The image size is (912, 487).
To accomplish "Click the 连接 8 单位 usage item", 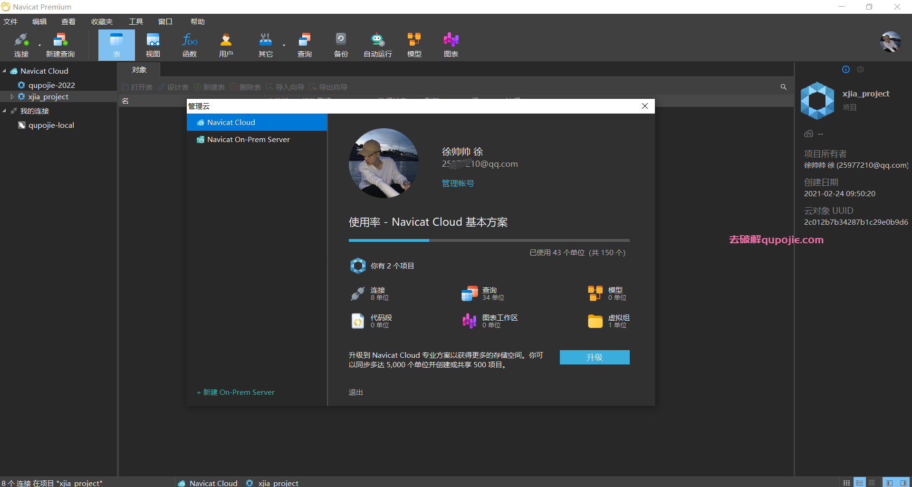I will pyautogui.click(x=370, y=294).
